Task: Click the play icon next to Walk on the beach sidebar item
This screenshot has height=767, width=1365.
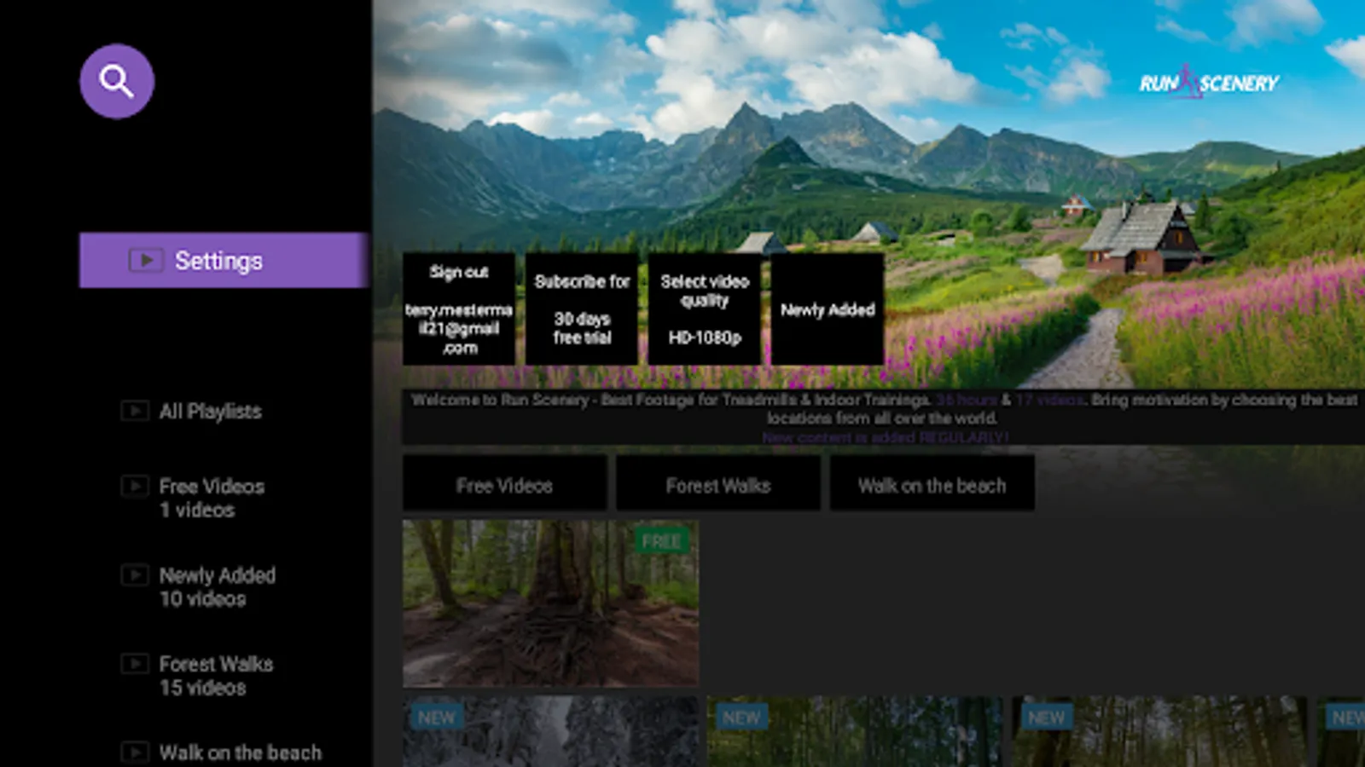Action: point(135,752)
